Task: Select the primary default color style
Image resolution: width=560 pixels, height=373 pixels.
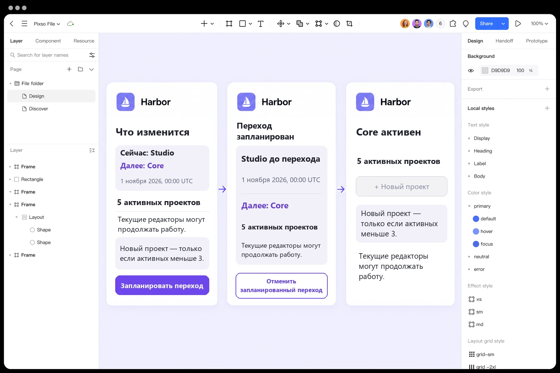Action: click(484, 219)
